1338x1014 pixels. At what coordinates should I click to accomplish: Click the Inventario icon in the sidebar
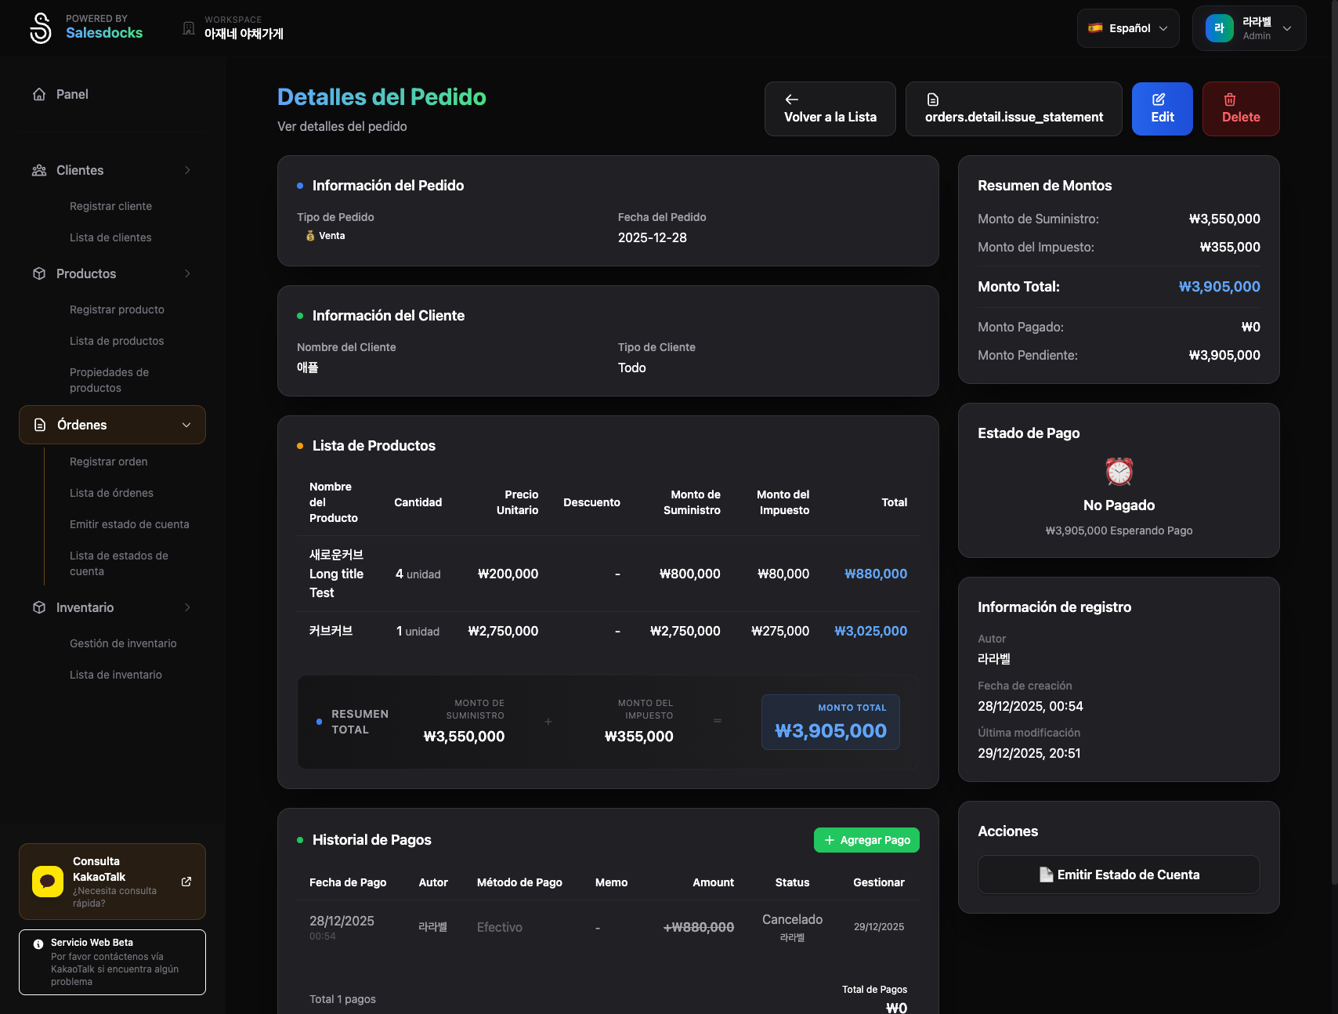(39, 607)
